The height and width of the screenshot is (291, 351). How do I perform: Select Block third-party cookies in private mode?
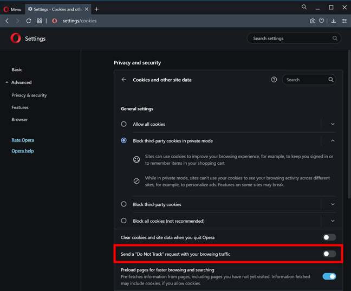click(x=124, y=141)
